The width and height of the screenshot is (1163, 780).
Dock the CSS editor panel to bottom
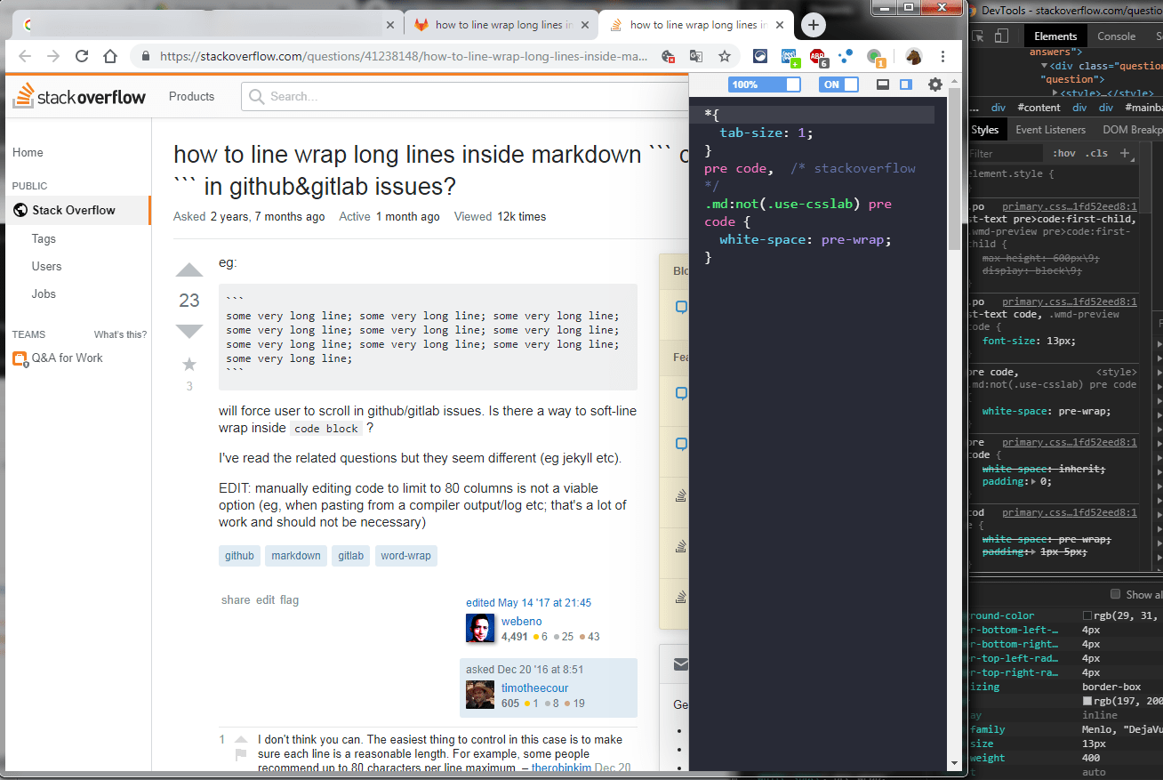[883, 84]
